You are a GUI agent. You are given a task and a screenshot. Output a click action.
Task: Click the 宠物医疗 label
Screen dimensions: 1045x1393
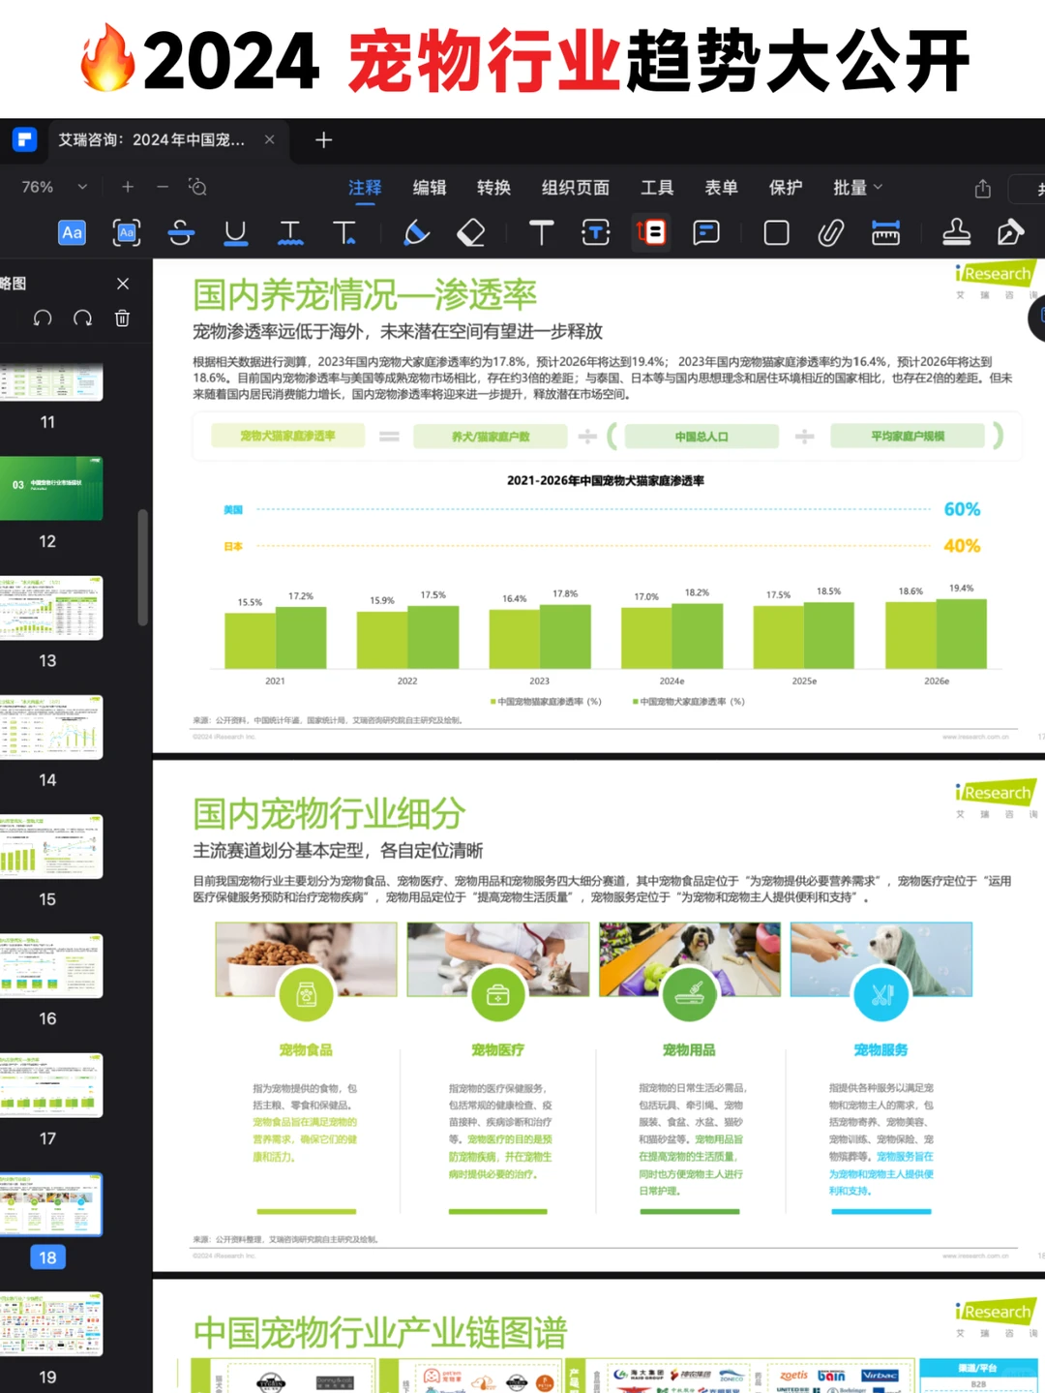(497, 1050)
